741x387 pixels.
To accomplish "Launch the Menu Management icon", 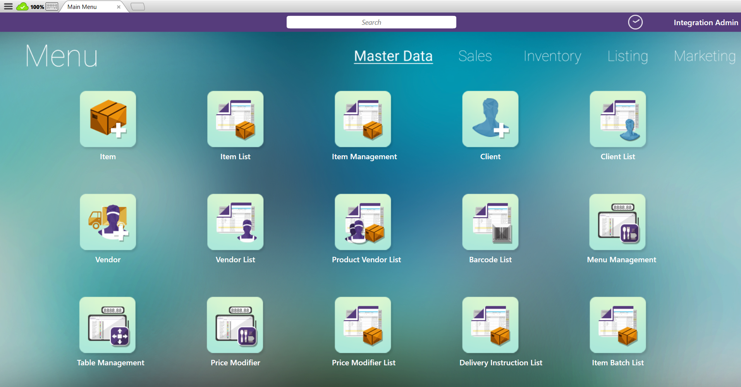I will [617, 222].
